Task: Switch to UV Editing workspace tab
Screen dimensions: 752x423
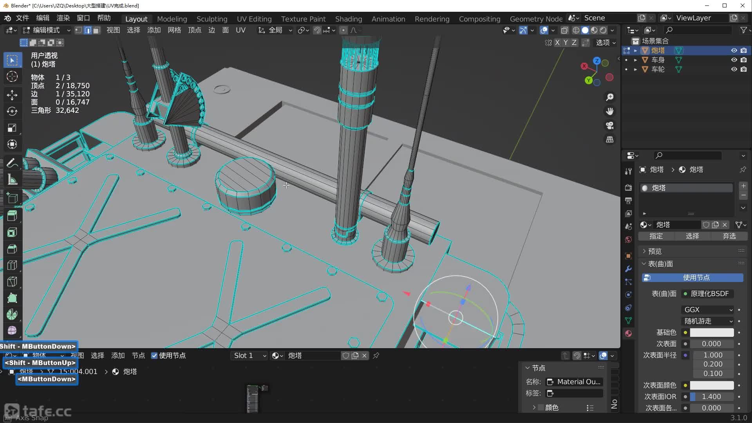Action: coord(254,19)
